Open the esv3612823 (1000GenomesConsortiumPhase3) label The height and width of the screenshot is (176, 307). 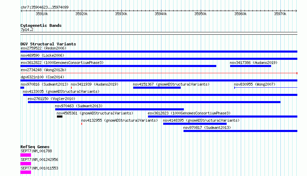(x=189, y=113)
